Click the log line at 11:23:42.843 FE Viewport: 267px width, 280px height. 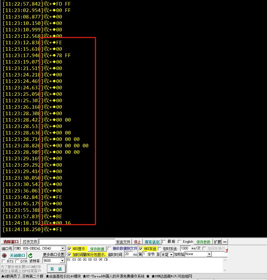click(32, 197)
